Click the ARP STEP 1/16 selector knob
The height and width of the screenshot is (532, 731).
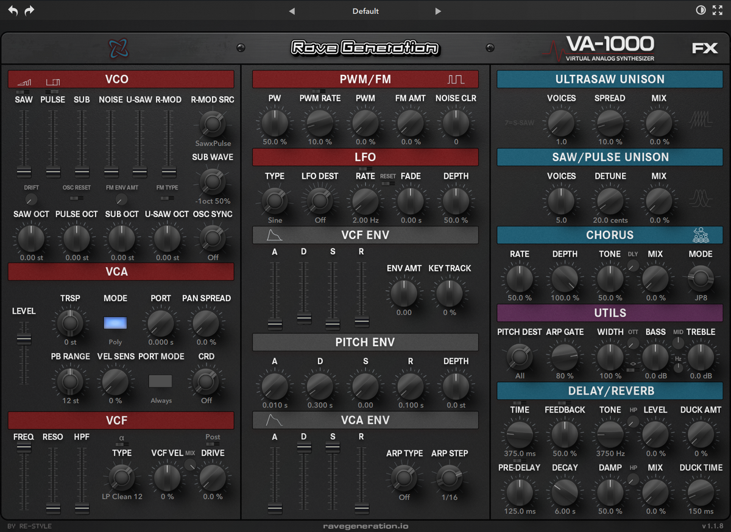pyautogui.click(x=450, y=477)
